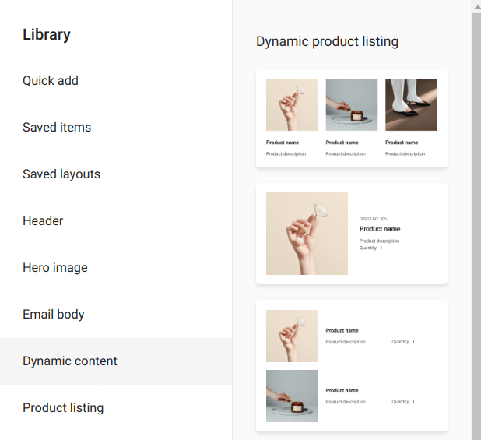Choose the single large product with discount layout
This screenshot has width=481, height=440.
click(352, 234)
